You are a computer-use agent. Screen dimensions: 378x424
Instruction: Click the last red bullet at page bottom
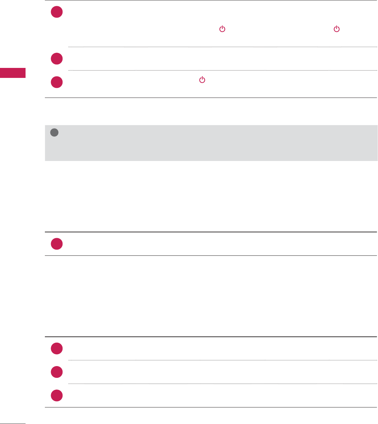point(57,395)
